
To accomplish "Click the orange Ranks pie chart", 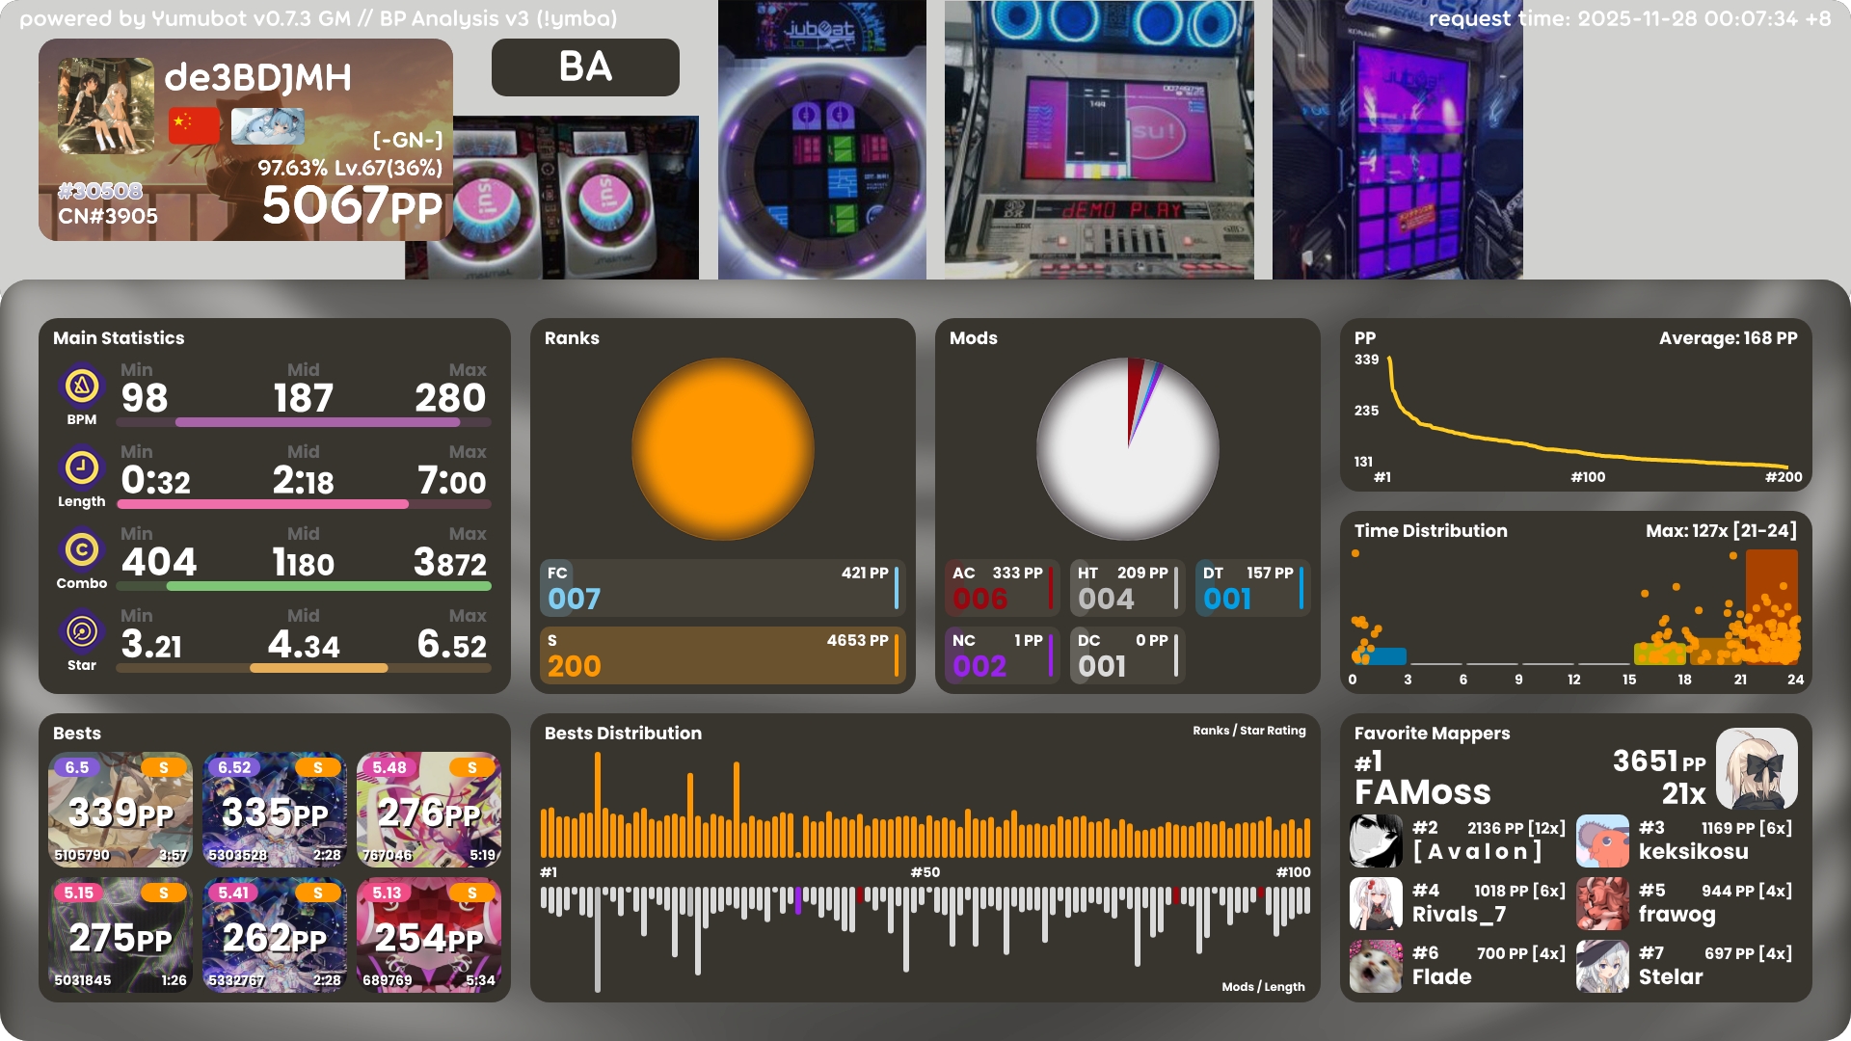I will [722, 449].
